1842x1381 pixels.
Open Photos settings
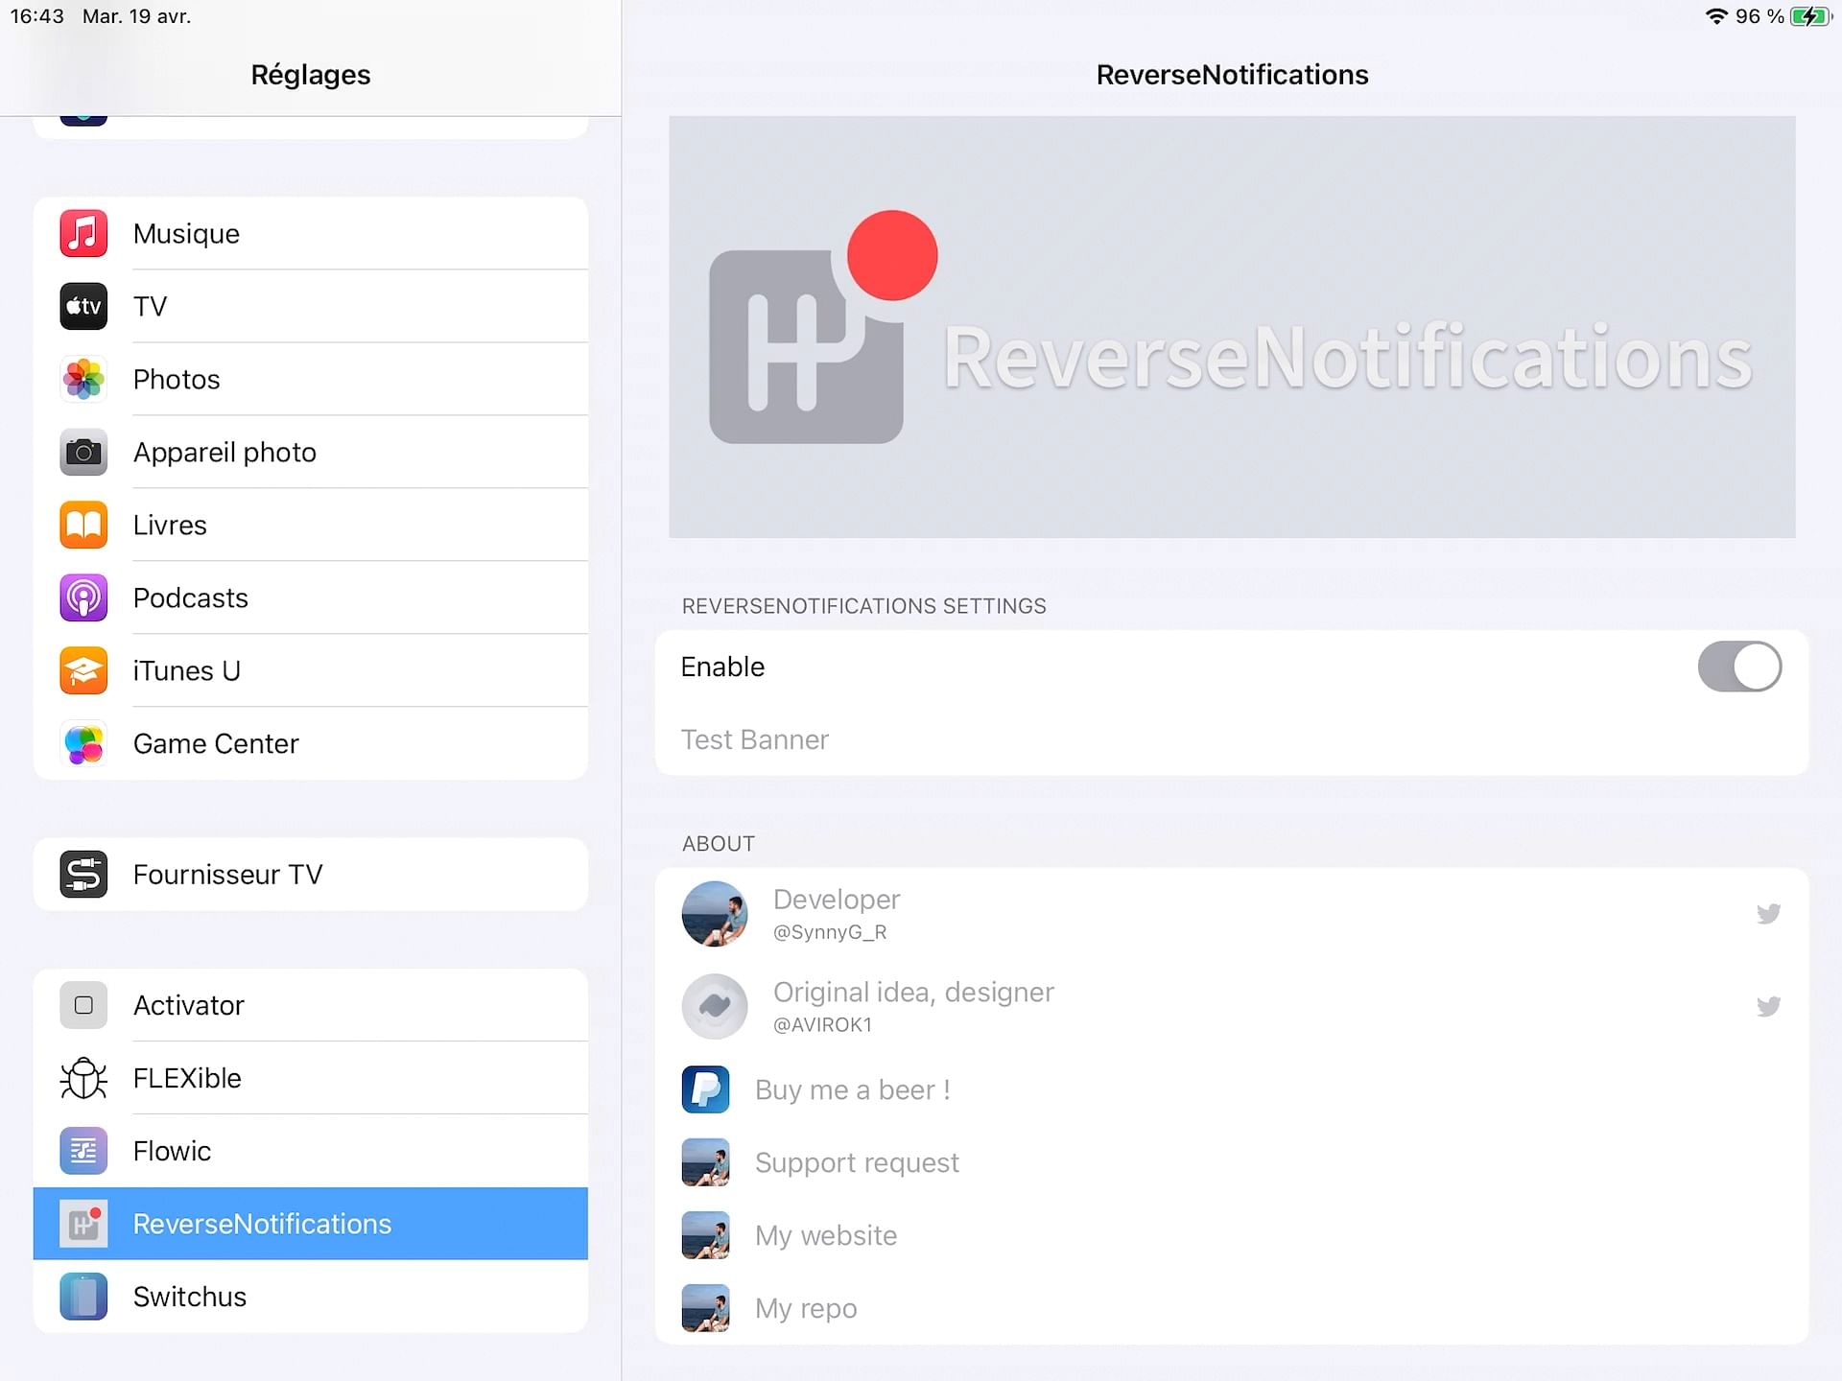pos(311,379)
